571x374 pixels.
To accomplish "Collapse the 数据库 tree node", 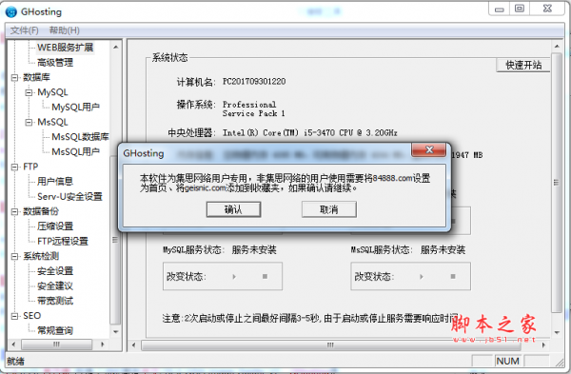I will 14,77.
